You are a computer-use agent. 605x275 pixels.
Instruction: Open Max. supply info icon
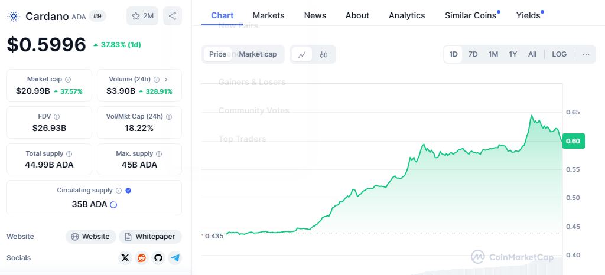[x=159, y=154]
